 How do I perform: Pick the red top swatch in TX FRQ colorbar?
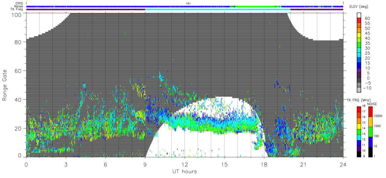(x=359, y=109)
